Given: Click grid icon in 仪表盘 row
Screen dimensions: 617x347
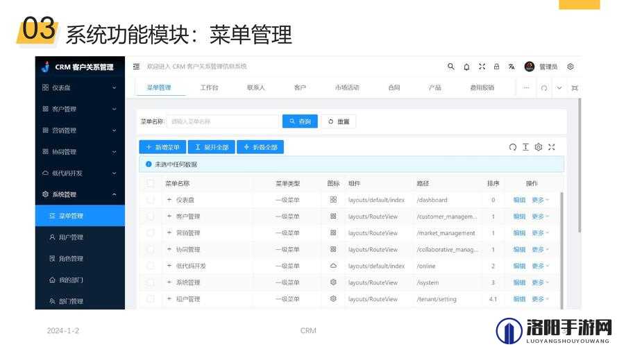Looking at the screenshot, I should coord(333,200).
